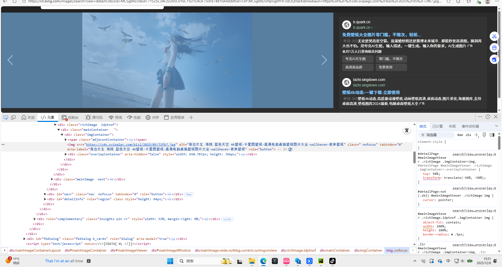Click the taskbar 搜索 search box

pos(205,261)
